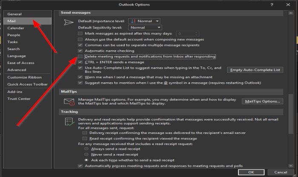
Task: Click the vertical scrollbar thumb
Action: point(291,114)
